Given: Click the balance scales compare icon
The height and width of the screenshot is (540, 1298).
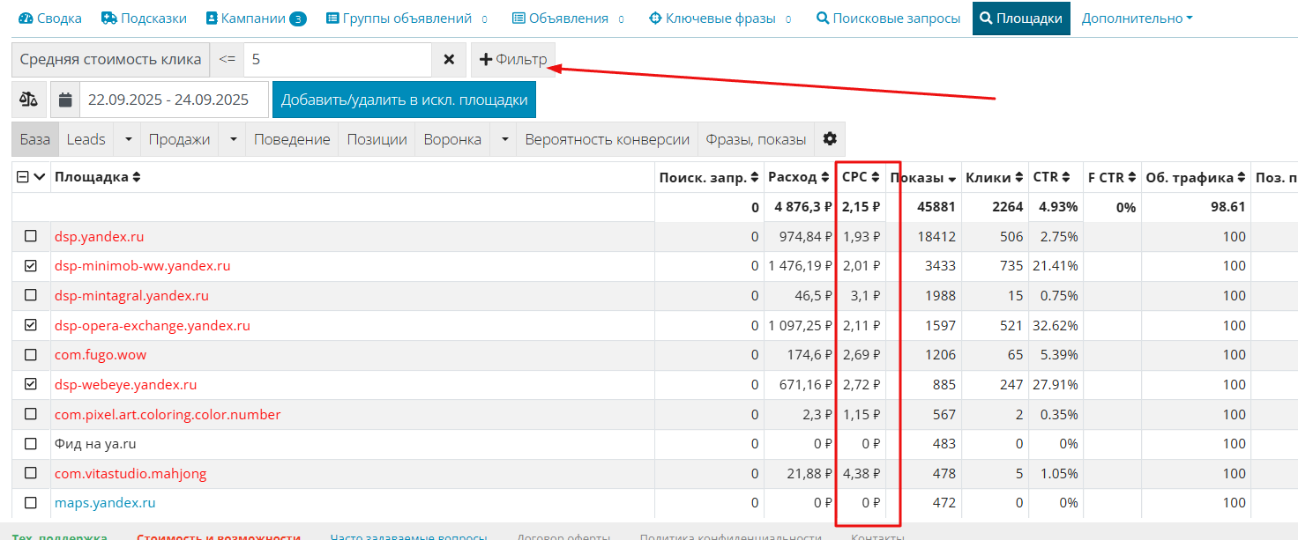Looking at the screenshot, I should pyautogui.click(x=29, y=100).
